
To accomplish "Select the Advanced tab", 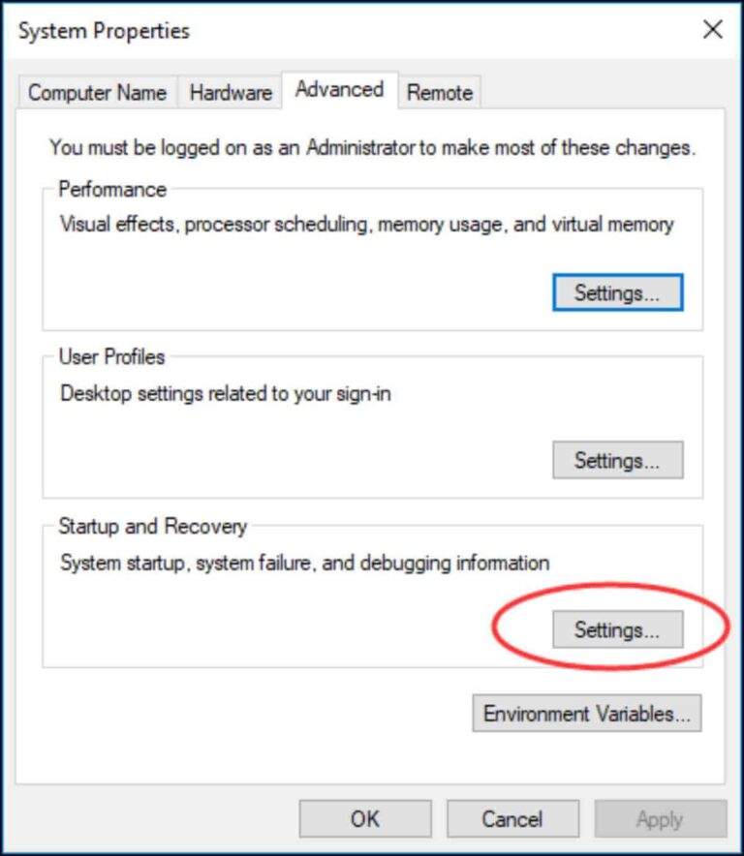I will pos(337,89).
